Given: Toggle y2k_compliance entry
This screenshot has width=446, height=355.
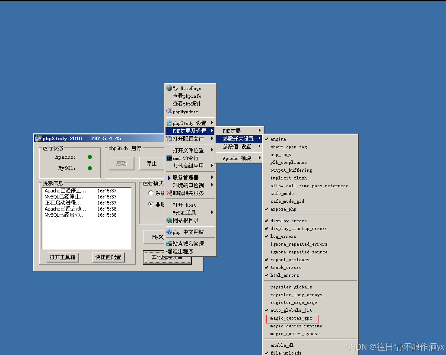Looking at the screenshot, I should [310, 162].
